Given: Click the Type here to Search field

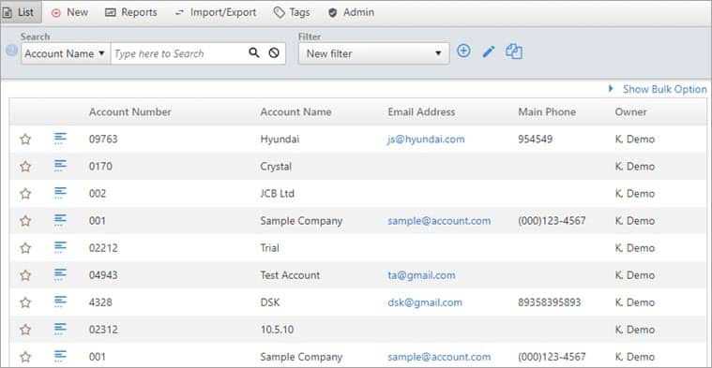Looking at the screenshot, I should coord(178,53).
